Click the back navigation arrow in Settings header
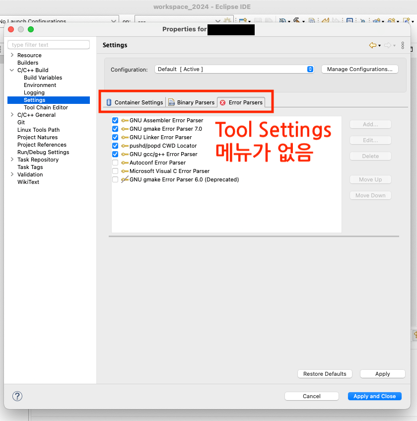The image size is (417, 421). (x=372, y=45)
